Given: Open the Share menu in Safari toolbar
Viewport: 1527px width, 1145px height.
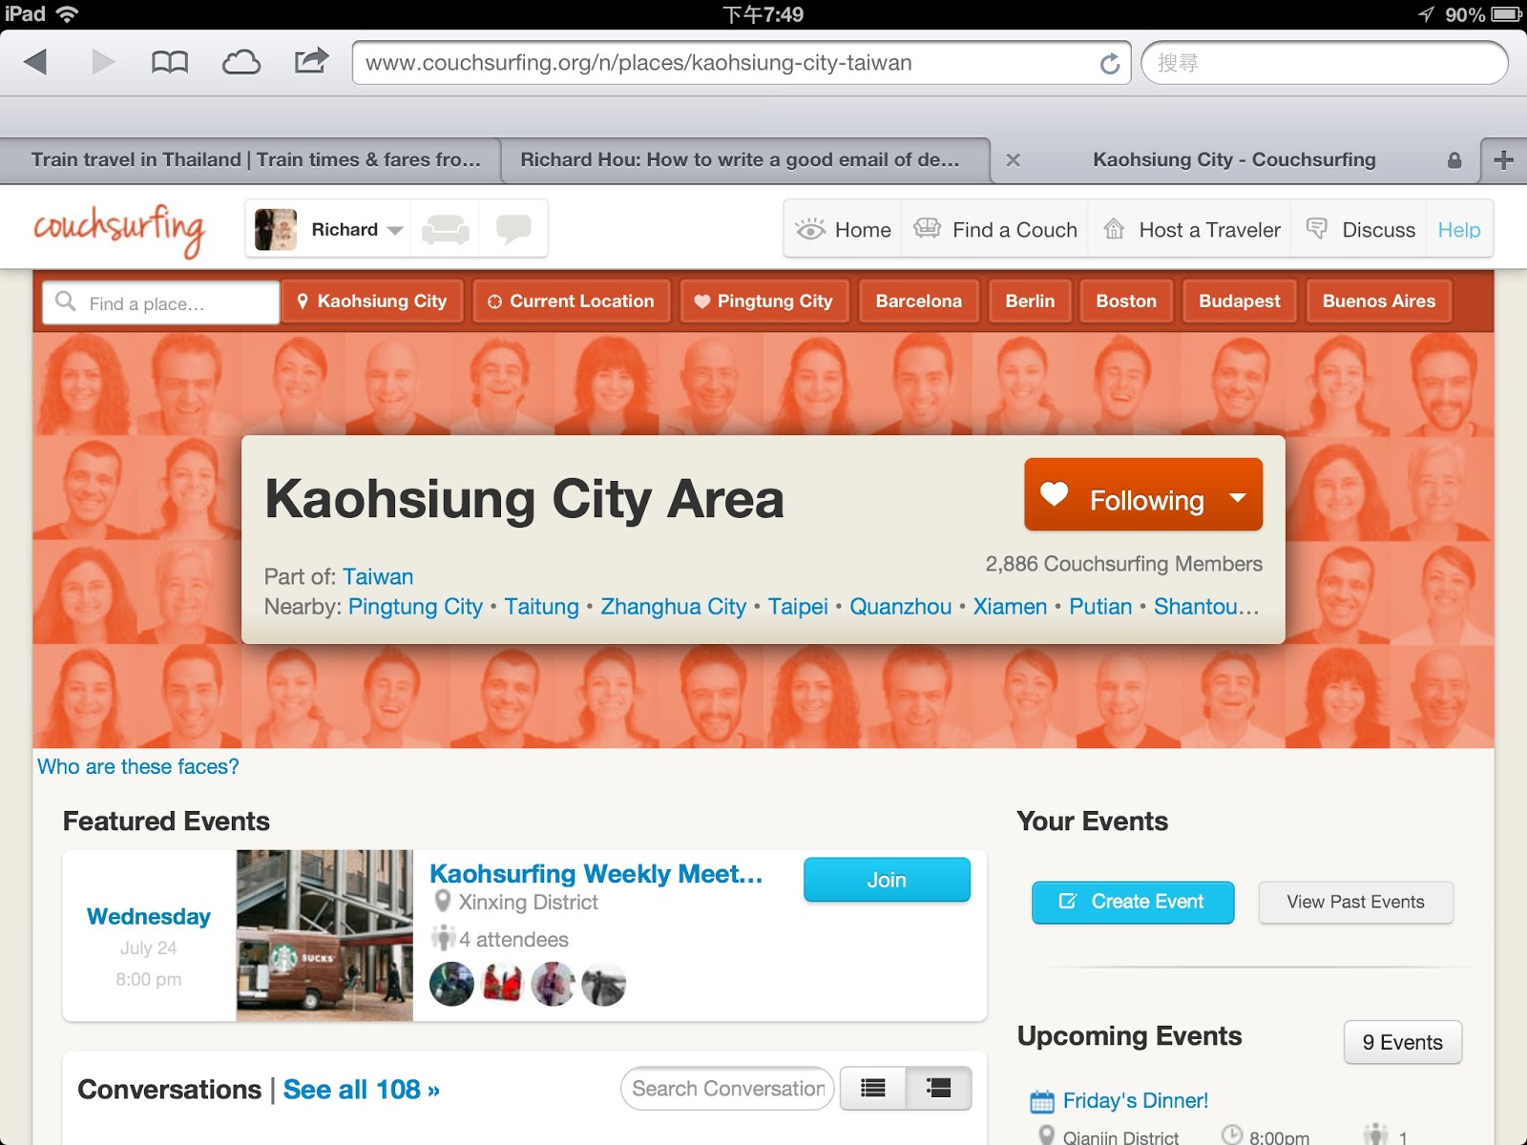Looking at the screenshot, I should pos(309,61).
